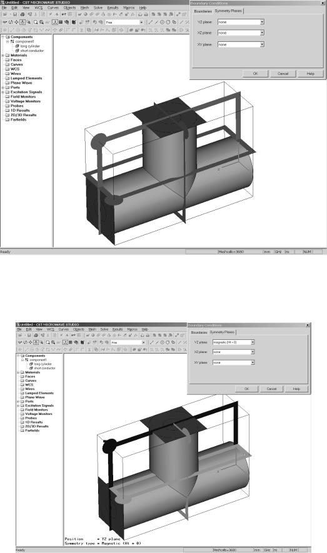Select 'Field Monitors' folder in upper CST window
The height and width of the screenshot is (553, 327).
[23, 97]
